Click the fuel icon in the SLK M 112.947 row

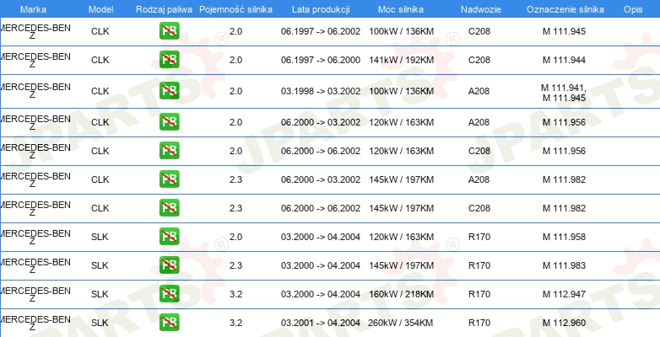[x=169, y=294]
